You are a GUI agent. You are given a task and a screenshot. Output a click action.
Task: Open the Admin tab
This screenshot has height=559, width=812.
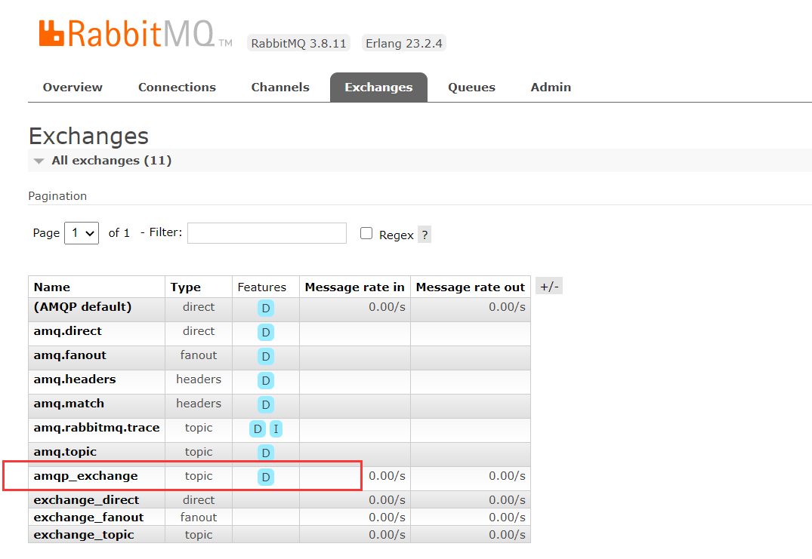point(551,88)
